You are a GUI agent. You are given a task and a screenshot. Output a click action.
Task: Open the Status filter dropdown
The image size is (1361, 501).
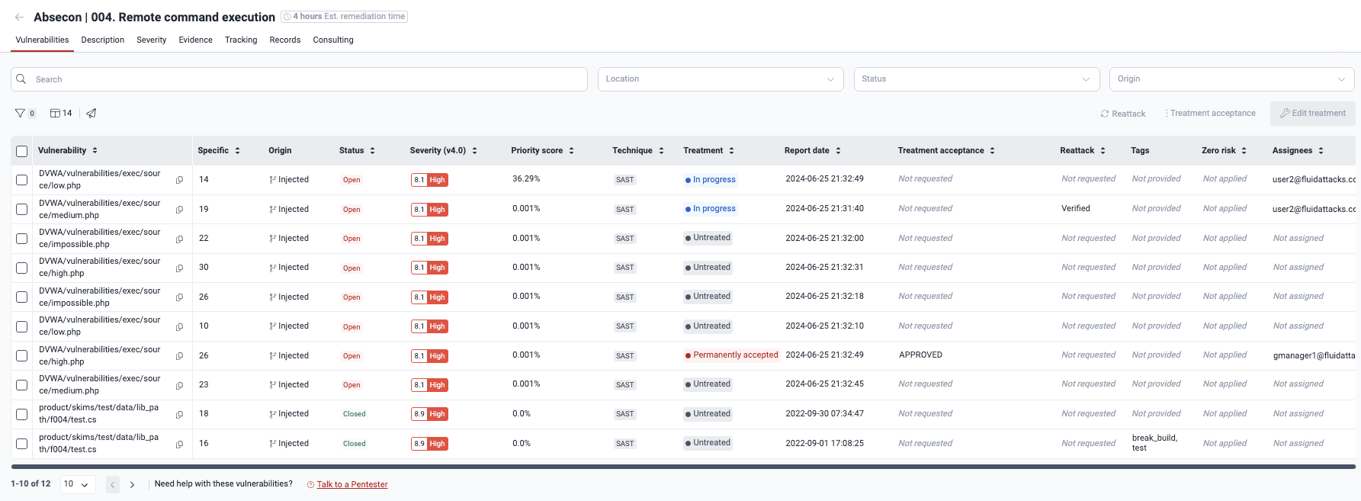tap(977, 79)
